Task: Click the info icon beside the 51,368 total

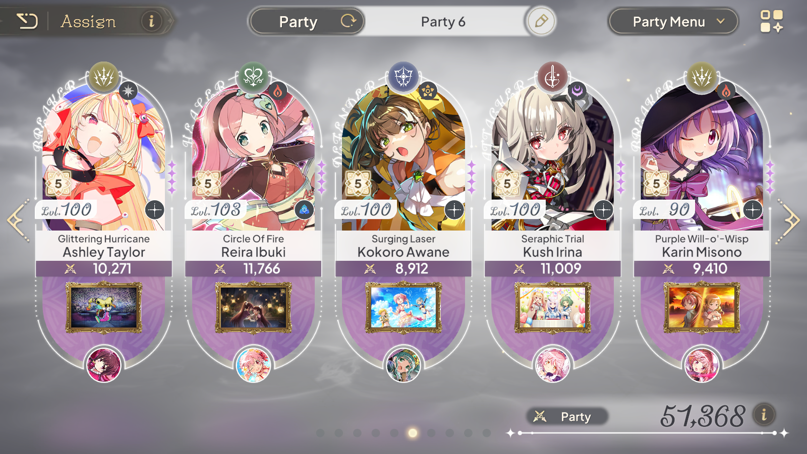Action: point(764,415)
